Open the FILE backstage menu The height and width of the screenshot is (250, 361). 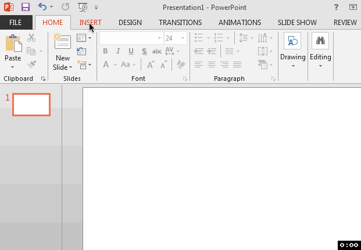pos(16,23)
